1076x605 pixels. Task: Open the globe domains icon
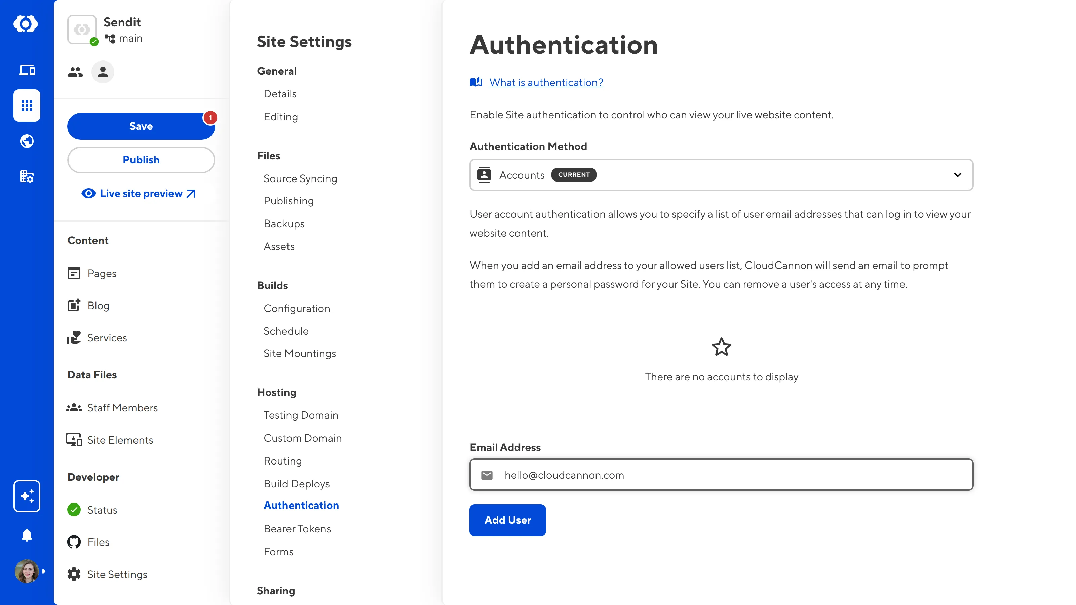[x=27, y=141]
